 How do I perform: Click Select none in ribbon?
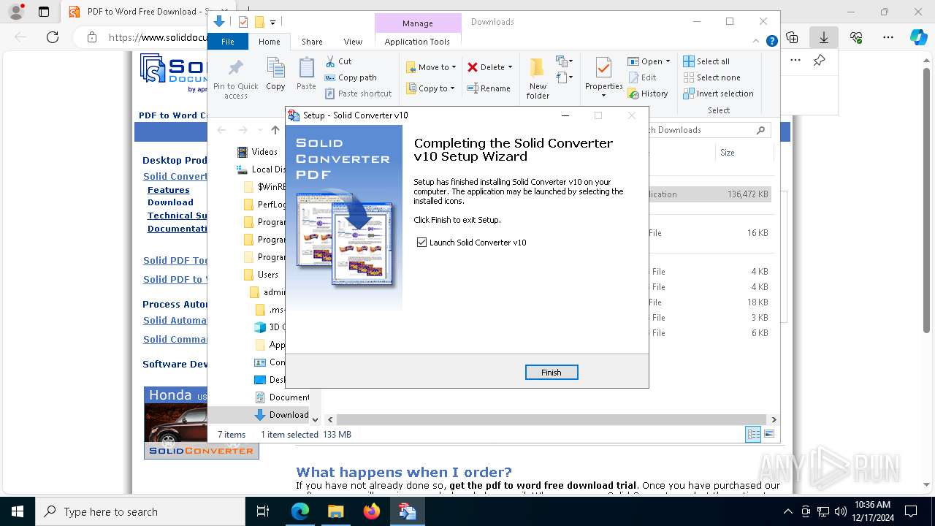[x=711, y=77]
